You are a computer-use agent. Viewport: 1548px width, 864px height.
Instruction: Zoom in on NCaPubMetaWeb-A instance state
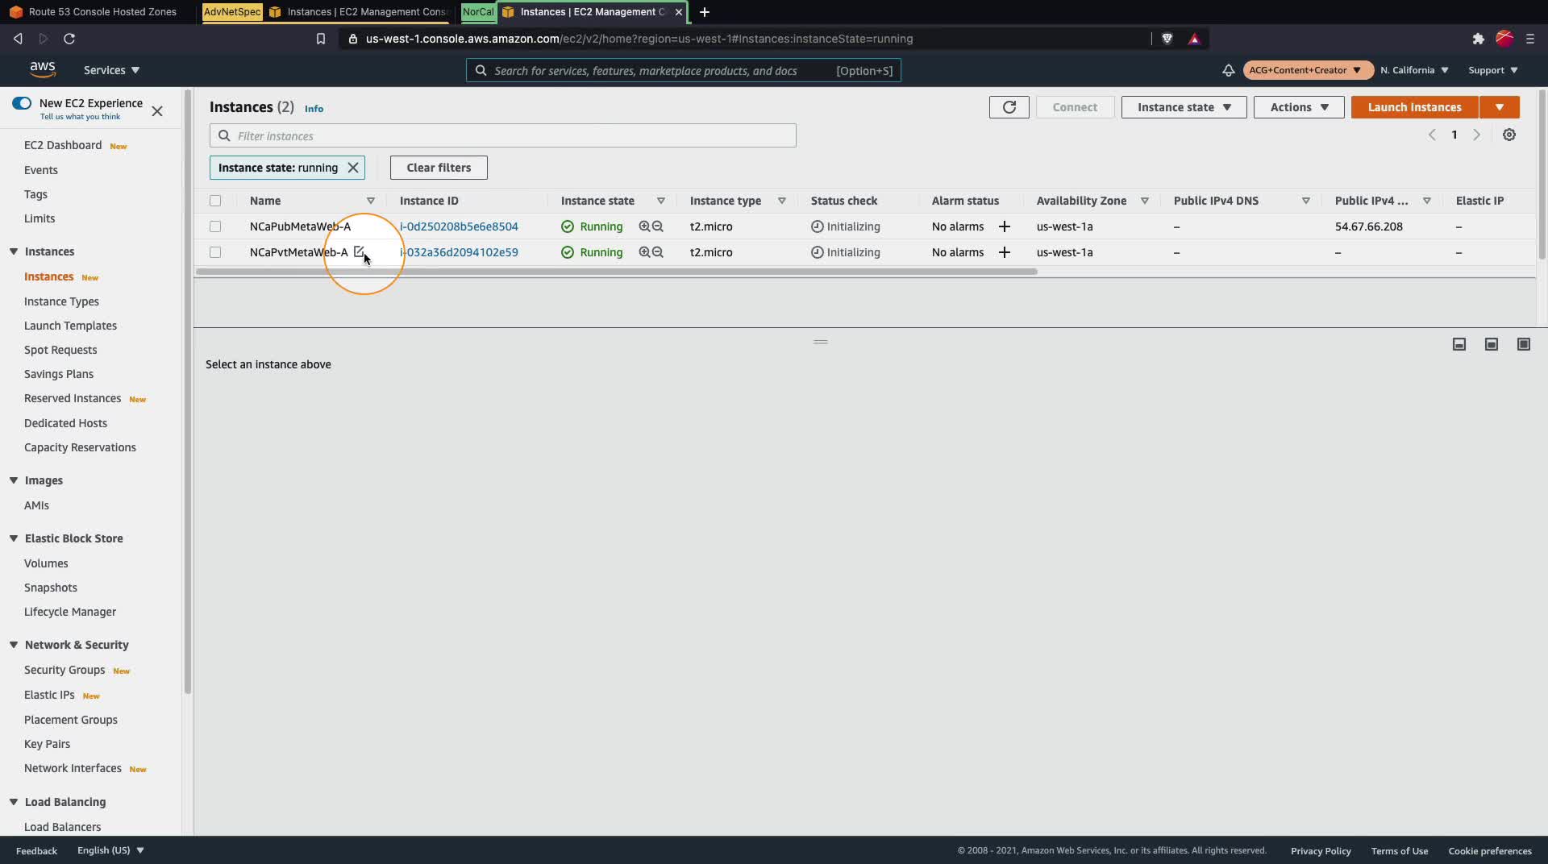pos(644,226)
